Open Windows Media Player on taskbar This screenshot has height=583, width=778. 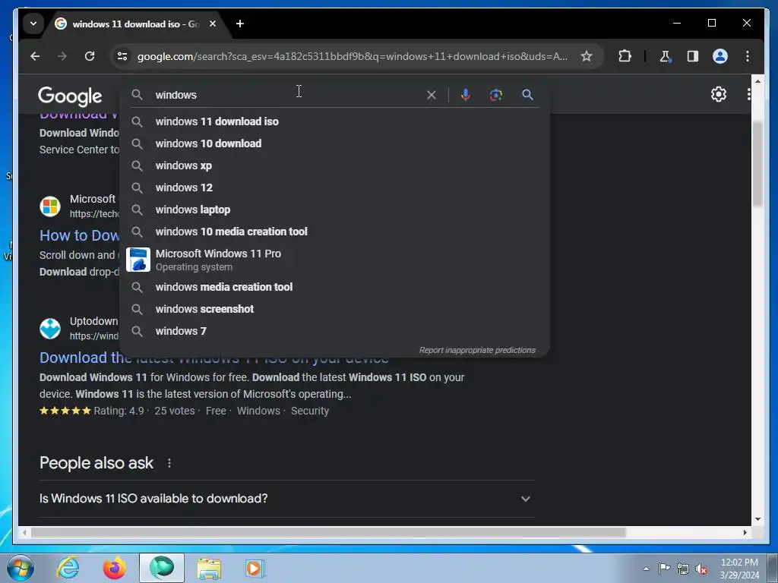click(255, 568)
